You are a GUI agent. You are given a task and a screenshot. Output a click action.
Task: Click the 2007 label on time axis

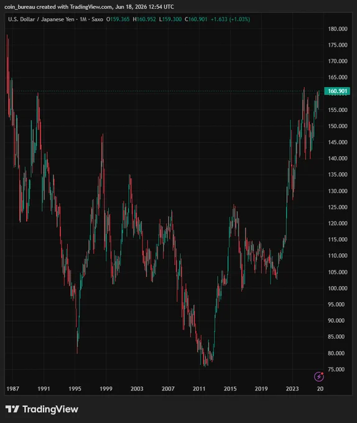pos(168,389)
